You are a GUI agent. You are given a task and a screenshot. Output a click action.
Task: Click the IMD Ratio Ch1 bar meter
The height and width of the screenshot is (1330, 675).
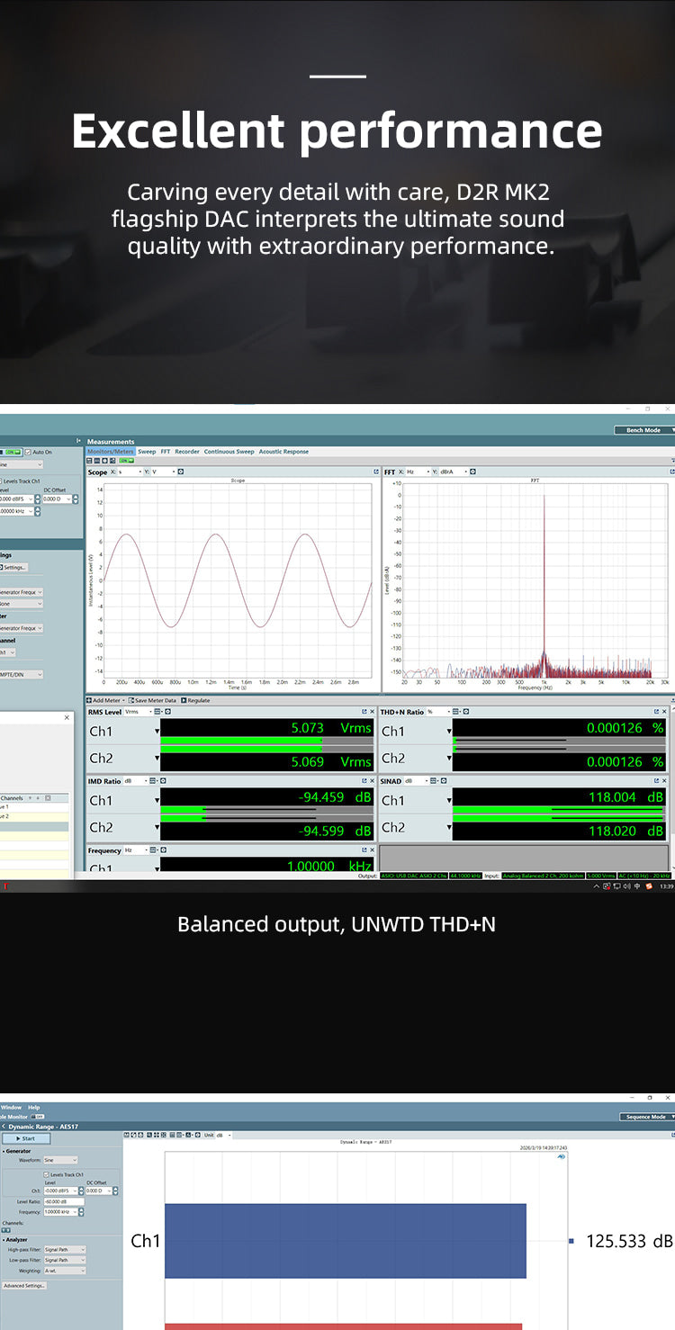[266, 809]
